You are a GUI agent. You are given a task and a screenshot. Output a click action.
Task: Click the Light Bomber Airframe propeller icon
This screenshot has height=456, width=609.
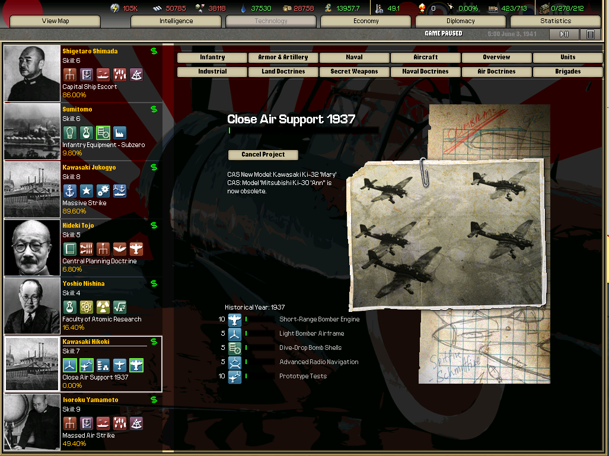[235, 334]
